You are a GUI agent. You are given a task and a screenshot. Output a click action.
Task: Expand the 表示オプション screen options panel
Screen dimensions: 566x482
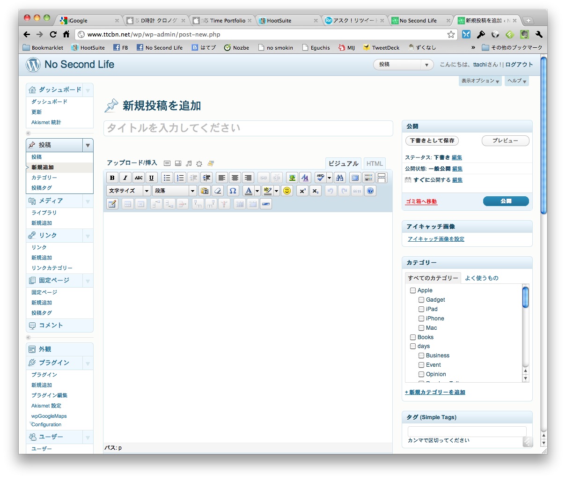point(480,81)
